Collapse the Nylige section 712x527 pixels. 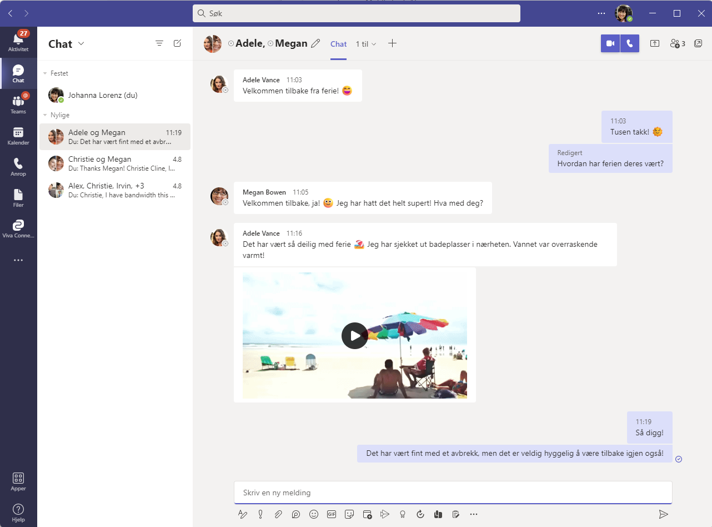pyautogui.click(x=46, y=115)
